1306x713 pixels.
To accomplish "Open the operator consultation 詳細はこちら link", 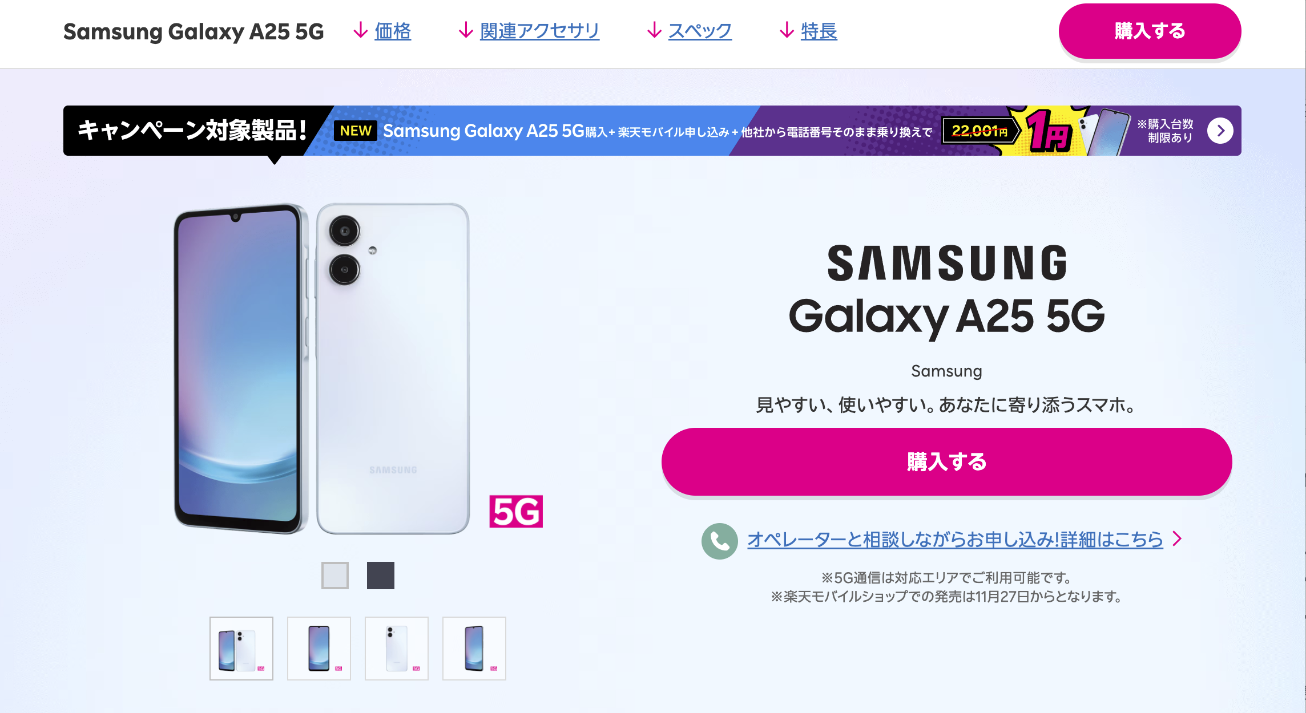I will point(955,540).
